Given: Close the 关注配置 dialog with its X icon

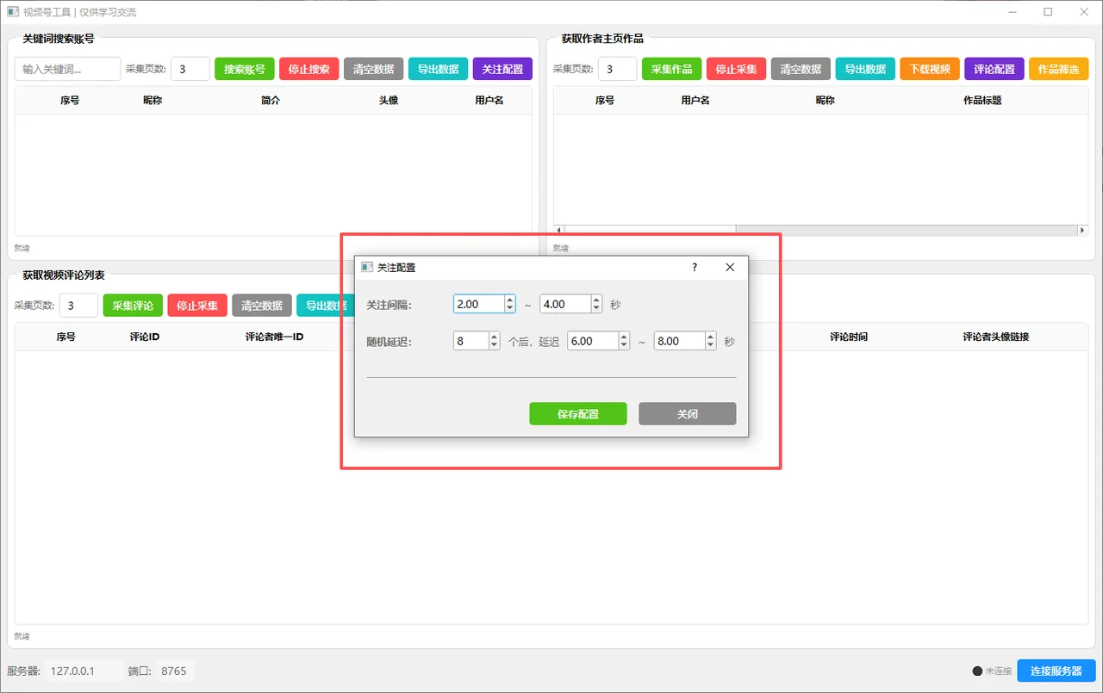Looking at the screenshot, I should pos(730,268).
